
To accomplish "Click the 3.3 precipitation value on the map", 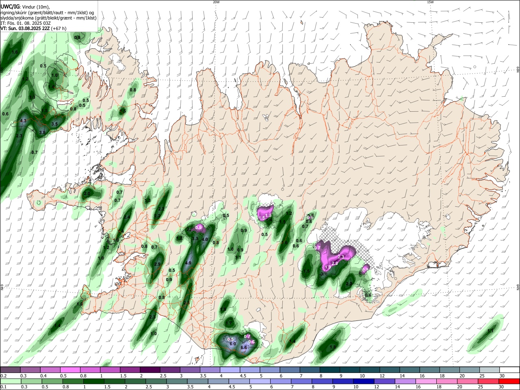I will tap(195, 239).
